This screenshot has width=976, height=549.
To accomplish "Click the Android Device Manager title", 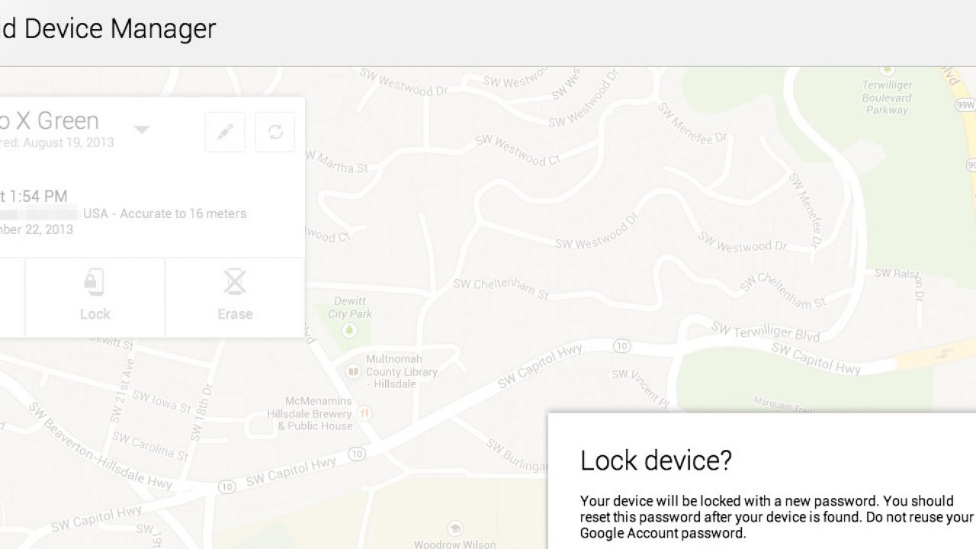I will (x=108, y=29).
